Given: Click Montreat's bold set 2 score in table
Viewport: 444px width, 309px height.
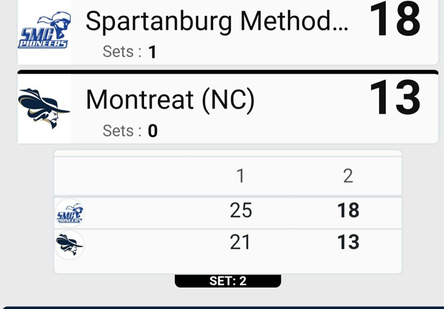Looking at the screenshot, I should [348, 242].
